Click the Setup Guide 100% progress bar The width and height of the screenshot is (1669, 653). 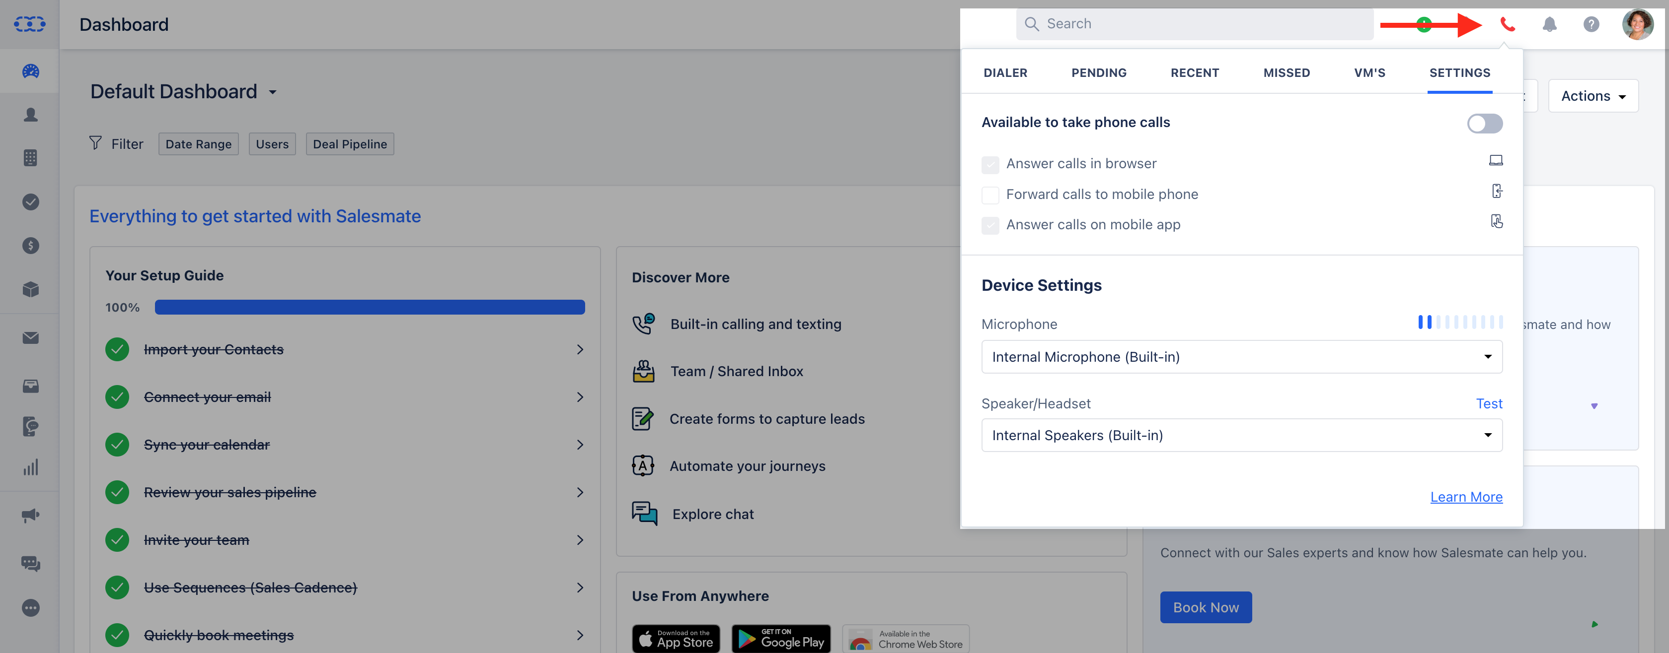pos(369,307)
